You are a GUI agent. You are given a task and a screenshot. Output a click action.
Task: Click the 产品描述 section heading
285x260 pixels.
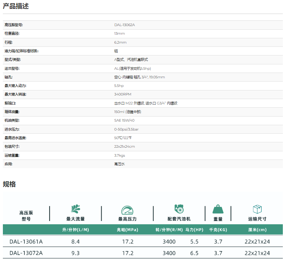click(16, 6)
